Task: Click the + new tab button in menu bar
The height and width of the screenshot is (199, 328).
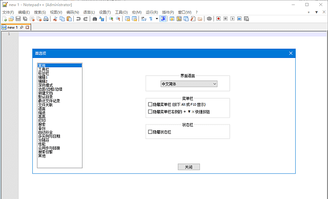Action: 309,12
